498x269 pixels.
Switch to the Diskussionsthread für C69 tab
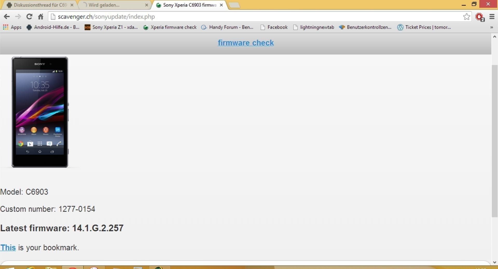coord(39,5)
